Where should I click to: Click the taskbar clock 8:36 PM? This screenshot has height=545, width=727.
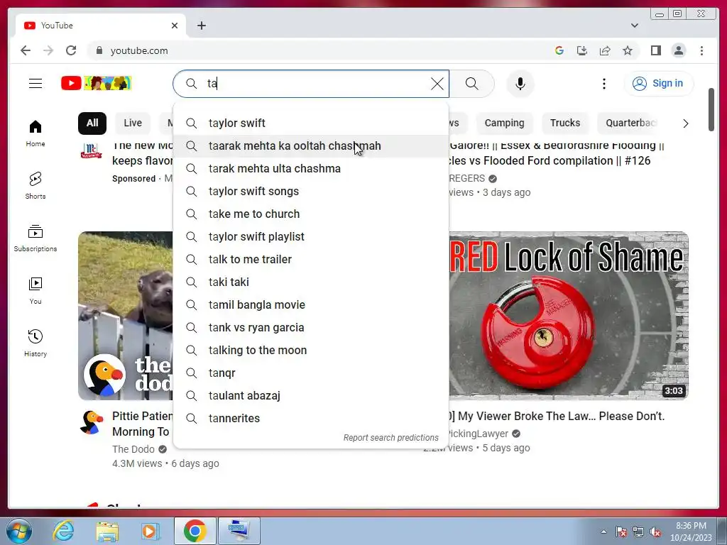[x=691, y=532]
